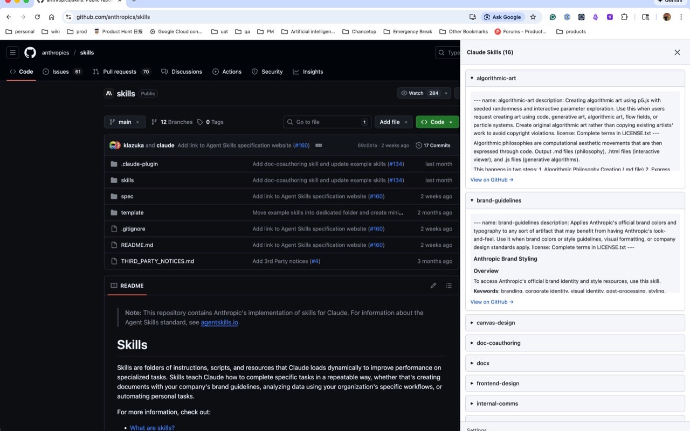The width and height of the screenshot is (690, 431).
Task: Open the 1Password extension
Action: [x=567, y=17]
